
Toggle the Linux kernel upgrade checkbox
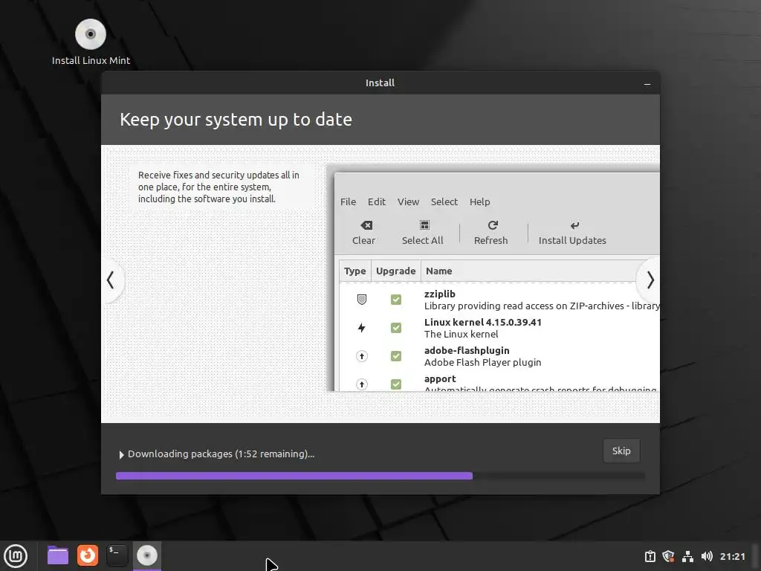coord(396,328)
